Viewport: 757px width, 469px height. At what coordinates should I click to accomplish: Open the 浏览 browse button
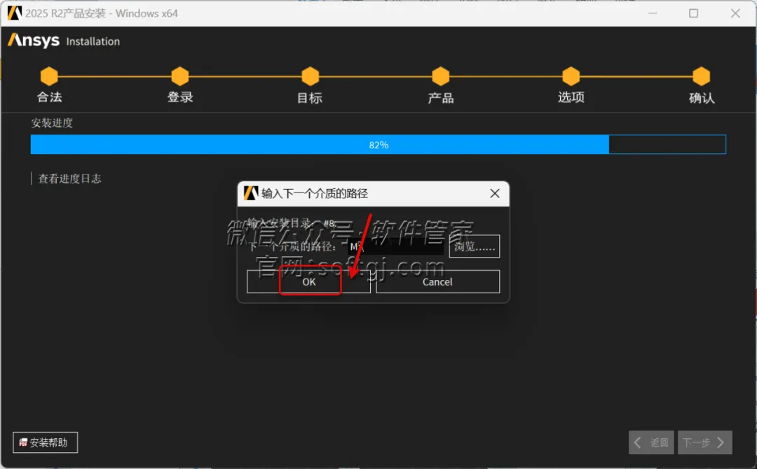click(474, 246)
